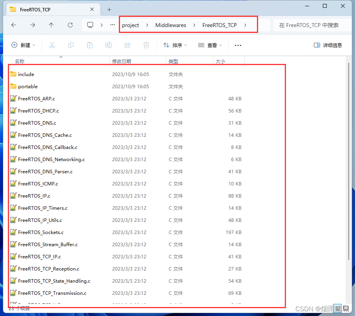Click the 197 KB size of FreeRTOS_Sockets.c
This screenshot has width=355, height=316.
click(x=233, y=232)
